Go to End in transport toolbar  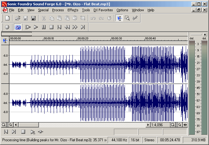coord(83,27)
